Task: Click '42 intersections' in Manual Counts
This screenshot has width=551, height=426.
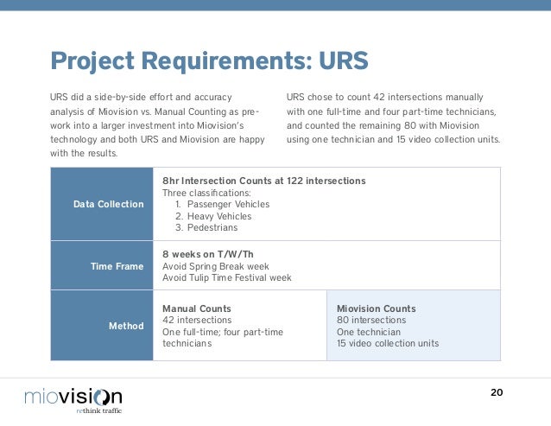Action: (197, 320)
